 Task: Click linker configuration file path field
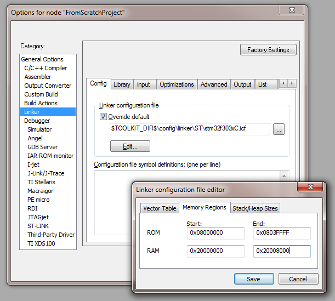pyautogui.click(x=190, y=129)
